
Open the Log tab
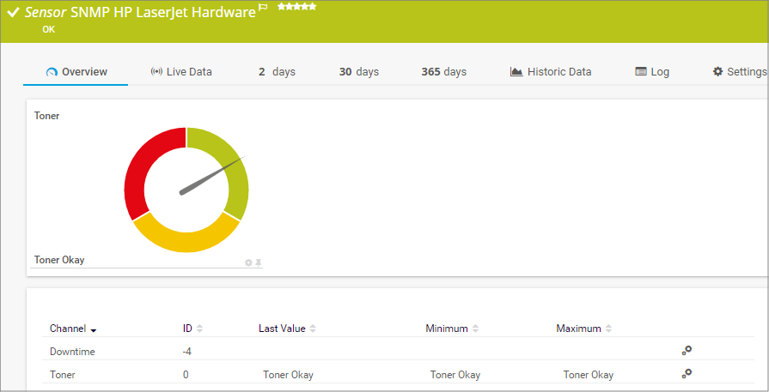click(x=652, y=72)
